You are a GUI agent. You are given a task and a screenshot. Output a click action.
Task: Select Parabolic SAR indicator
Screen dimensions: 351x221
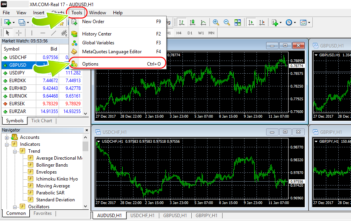coord(51,193)
